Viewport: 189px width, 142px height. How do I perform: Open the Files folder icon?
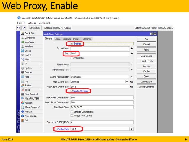pos(23,77)
